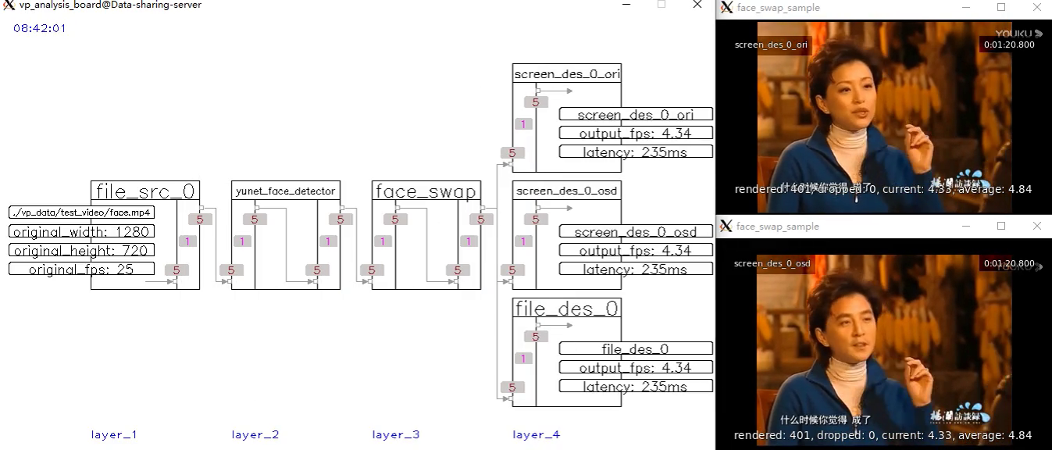Click the X11 icon in vp_analysis_board title bar
This screenshot has height=450, width=1052.
pyautogui.click(x=9, y=5)
